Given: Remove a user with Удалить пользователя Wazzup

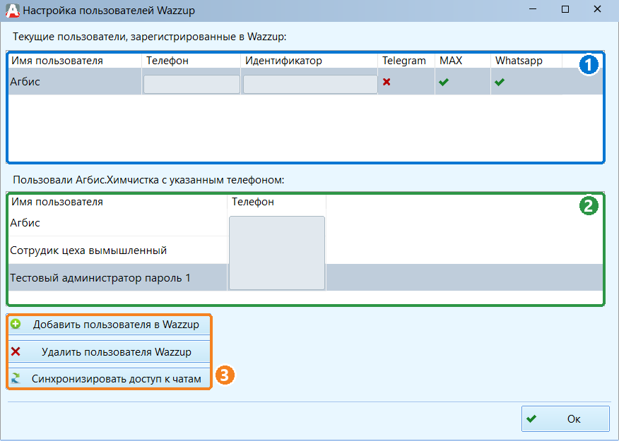Looking at the screenshot, I should [x=110, y=351].
